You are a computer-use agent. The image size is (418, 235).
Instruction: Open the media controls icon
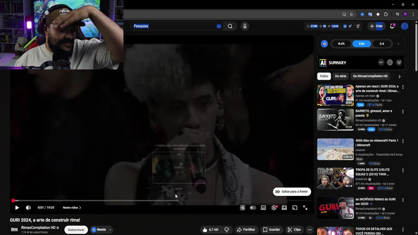pos(397,14)
